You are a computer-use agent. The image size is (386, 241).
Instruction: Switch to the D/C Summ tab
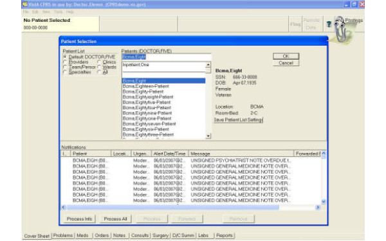(x=183, y=235)
